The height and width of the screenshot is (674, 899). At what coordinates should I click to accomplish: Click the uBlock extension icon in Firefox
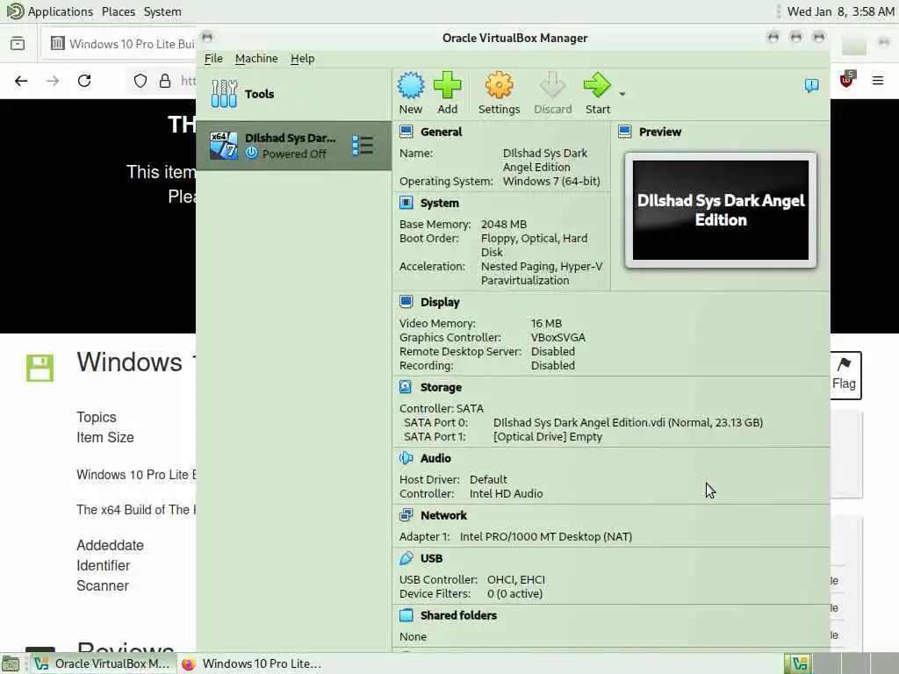pos(847,80)
